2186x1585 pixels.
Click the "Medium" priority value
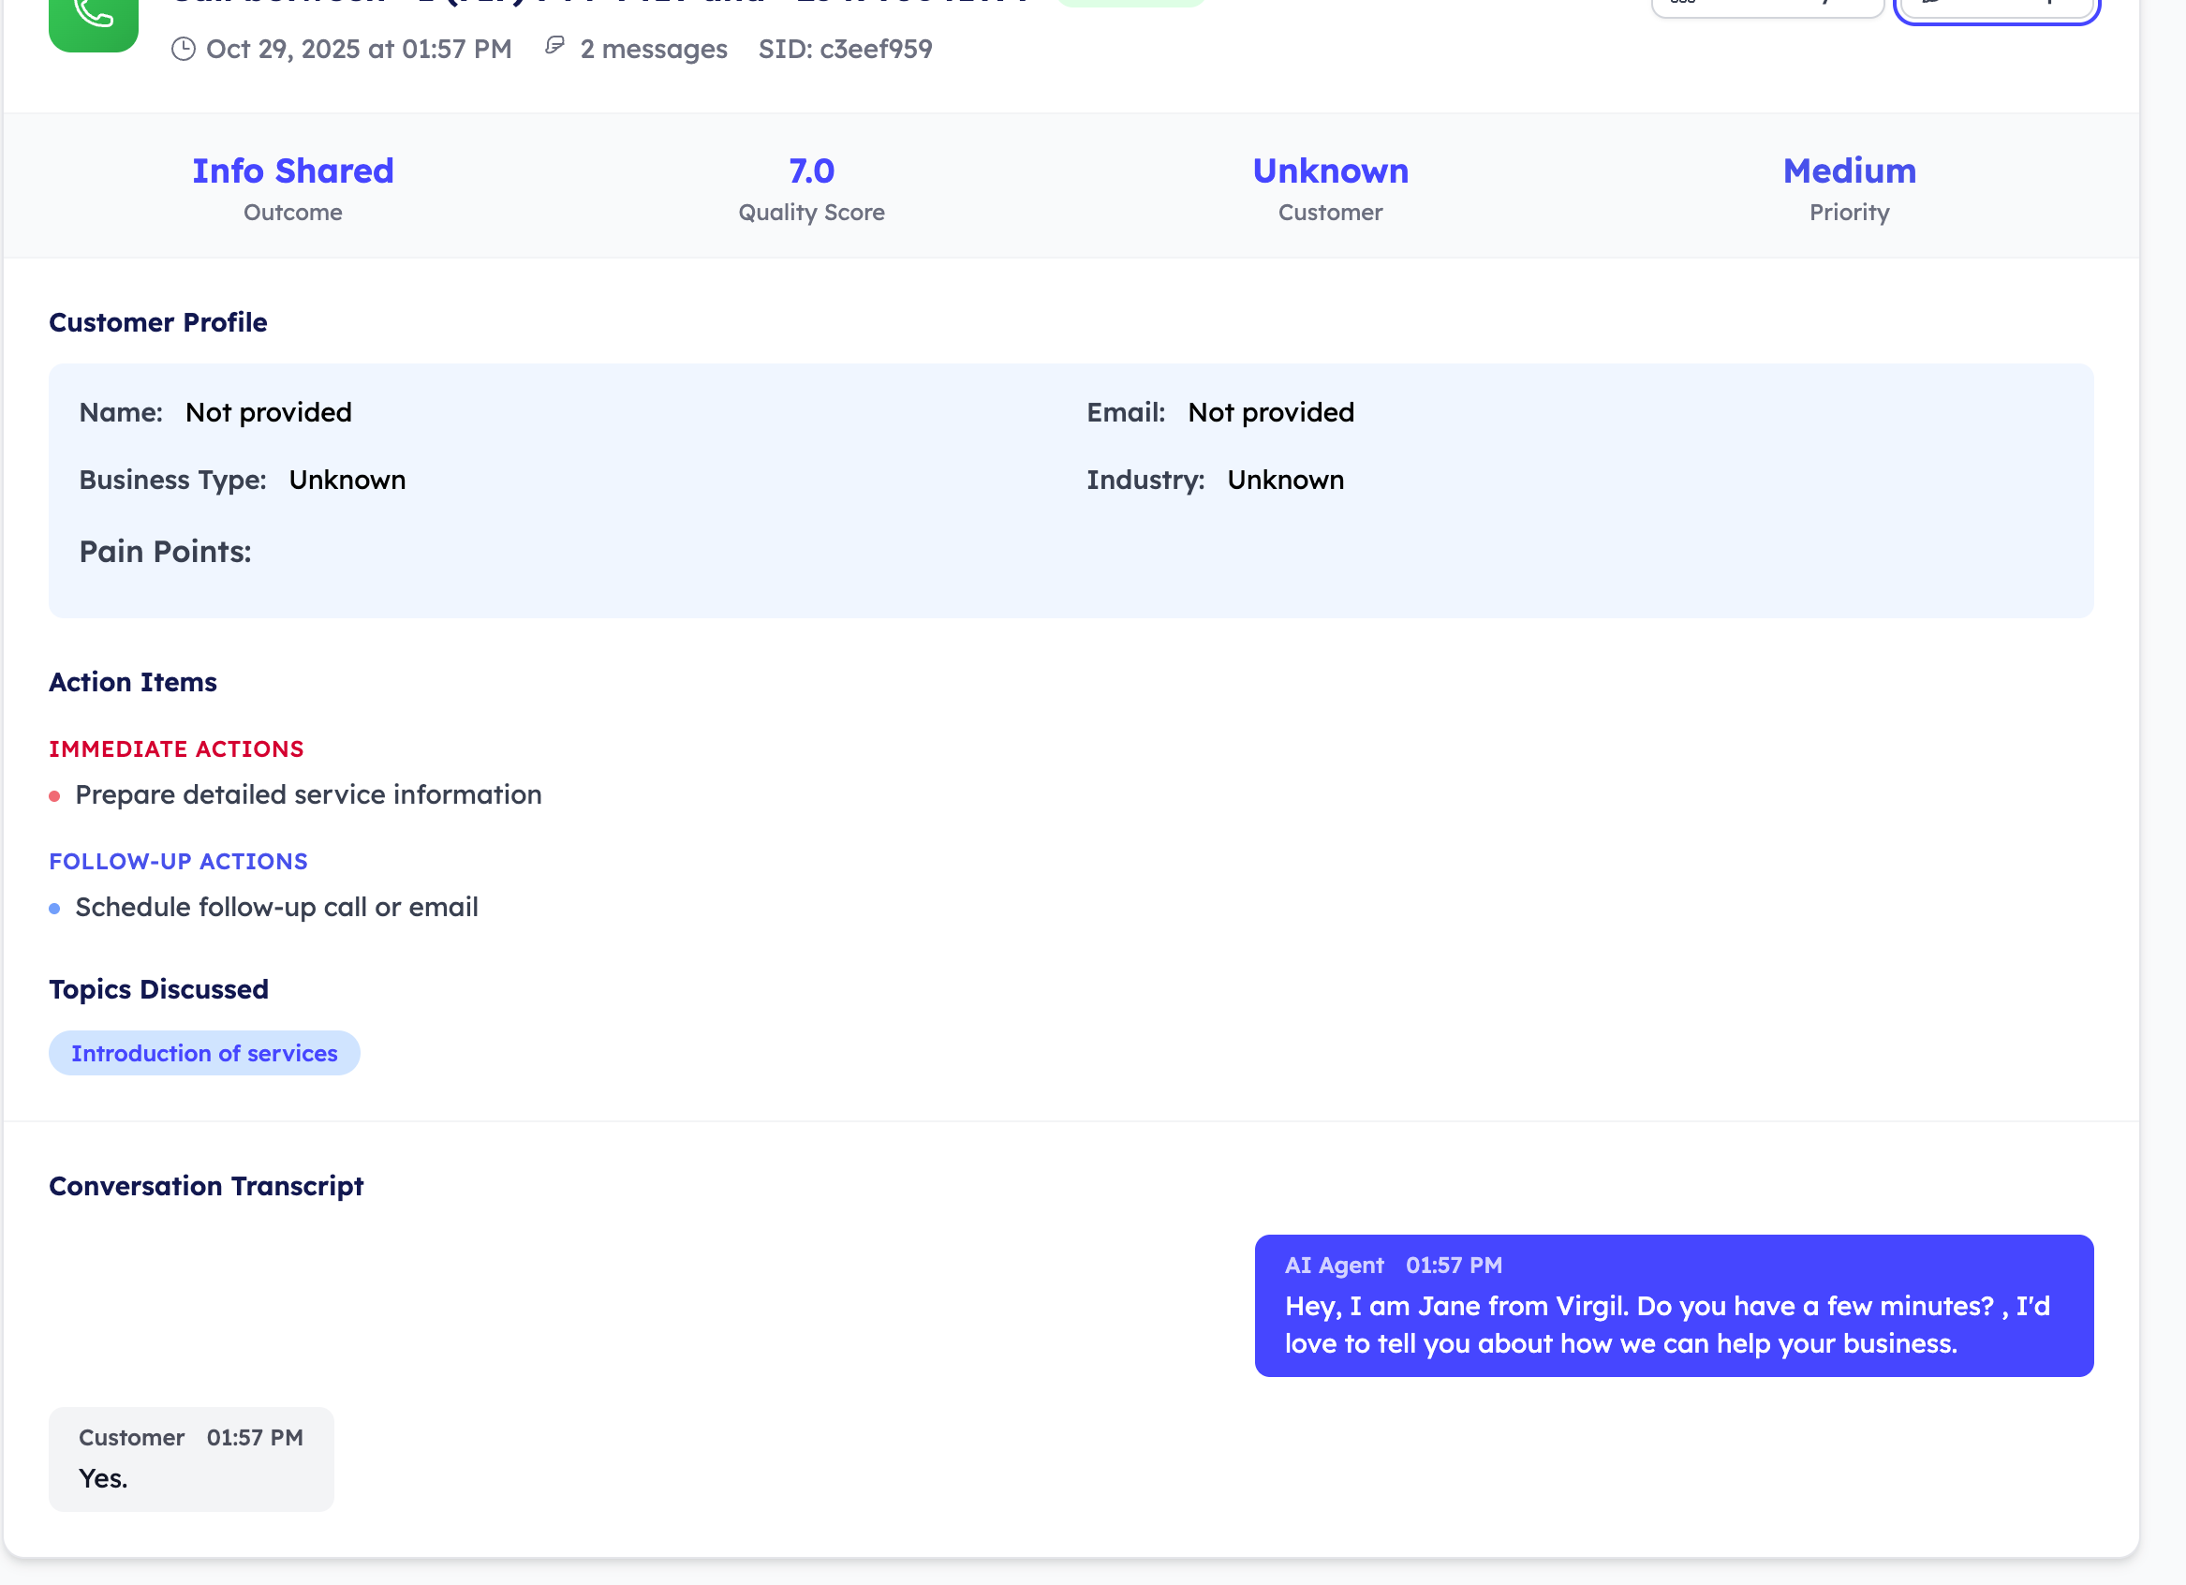(1848, 170)
